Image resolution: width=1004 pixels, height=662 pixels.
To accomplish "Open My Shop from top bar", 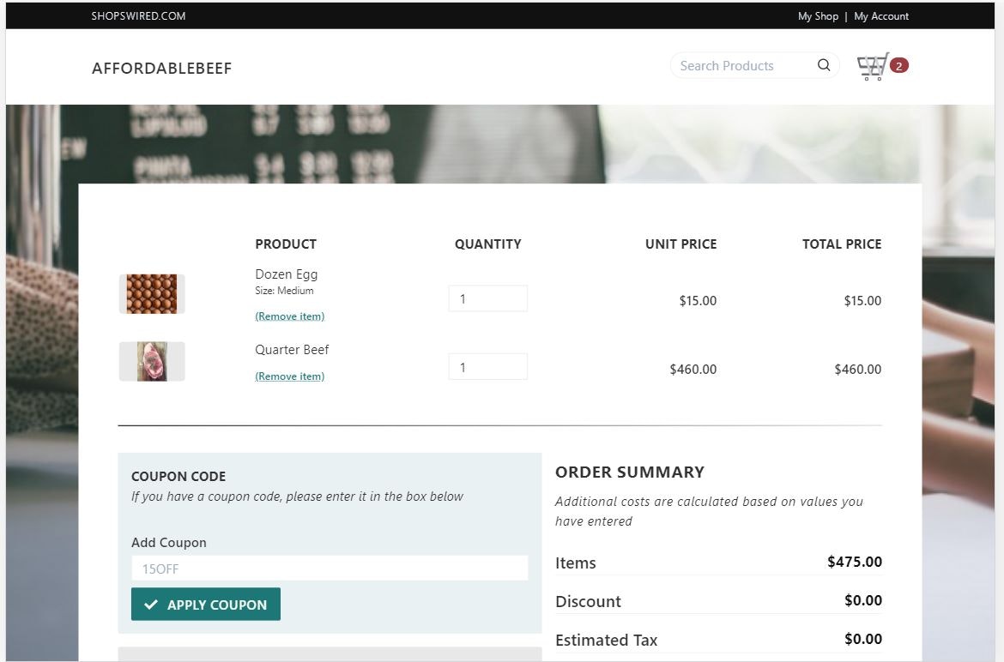I will pos(818,15).
